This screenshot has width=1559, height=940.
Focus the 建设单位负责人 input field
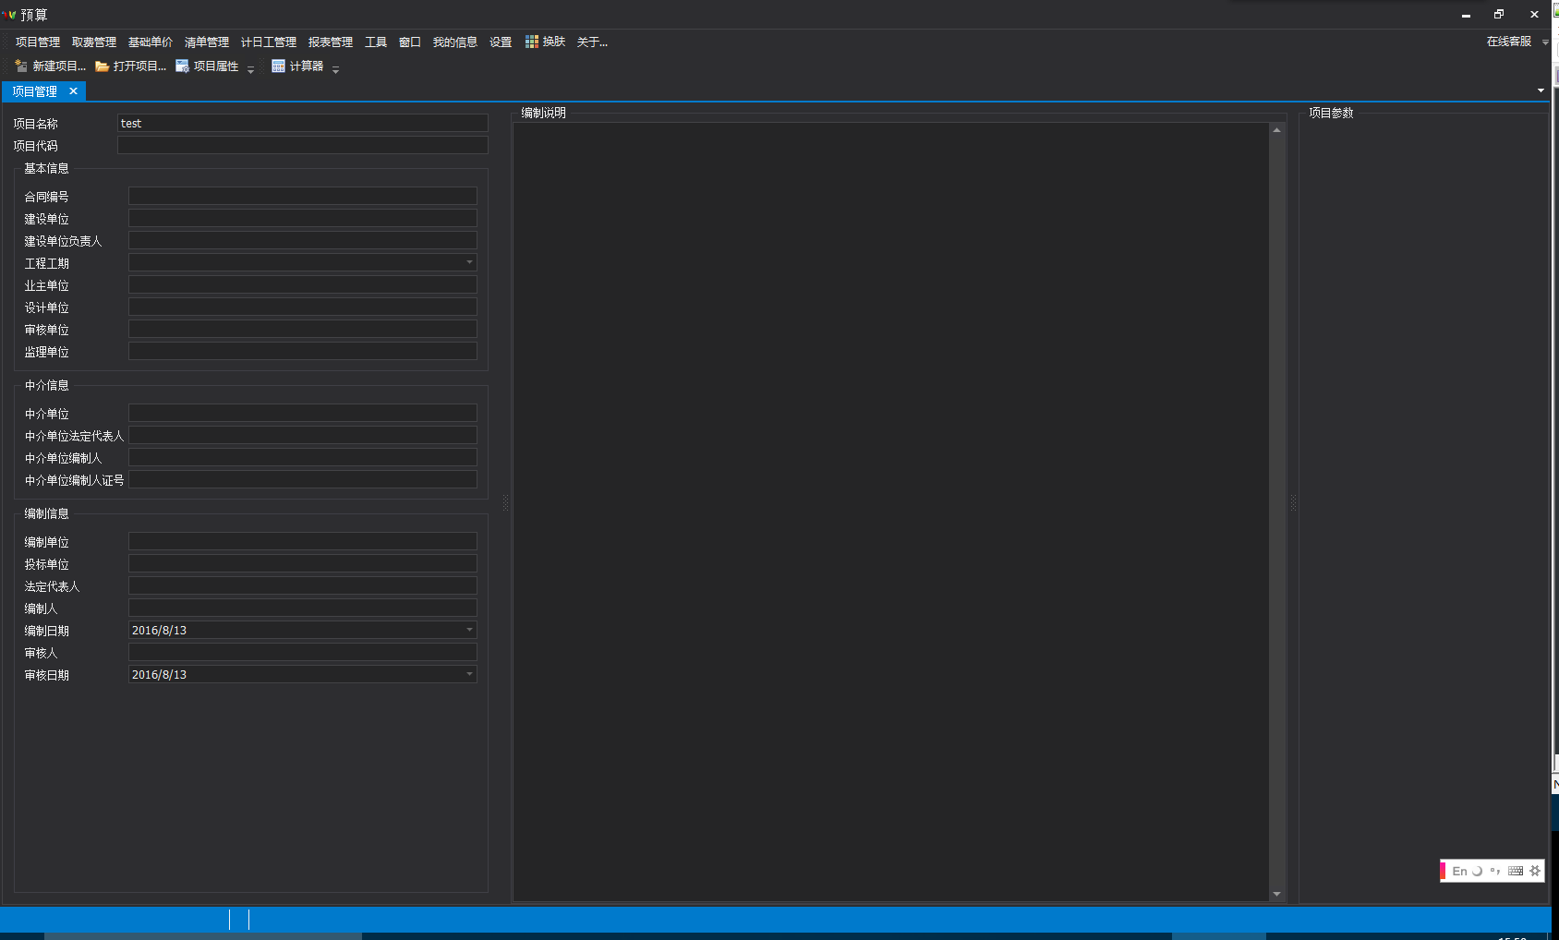coord(303,240)
